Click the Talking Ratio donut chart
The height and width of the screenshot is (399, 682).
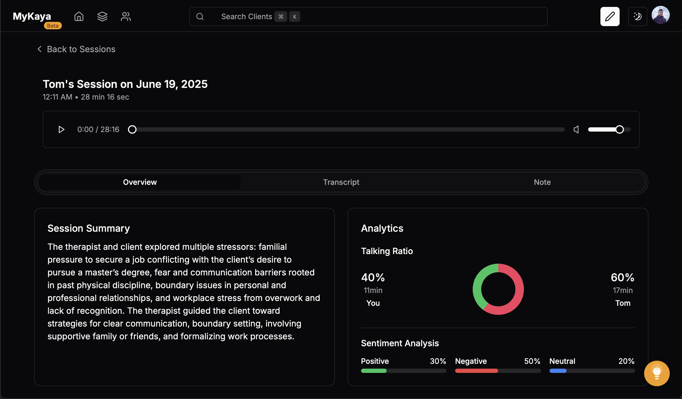(498, 289)
